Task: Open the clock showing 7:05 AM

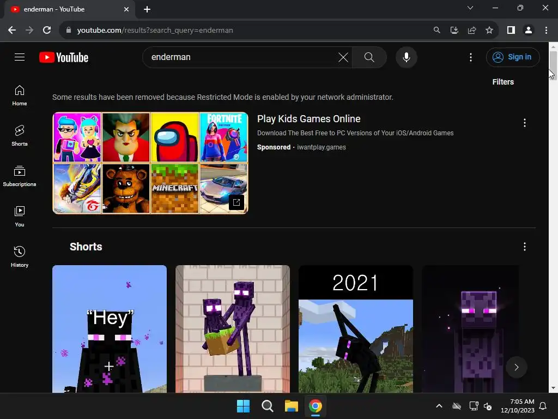Action: (518, 406)
